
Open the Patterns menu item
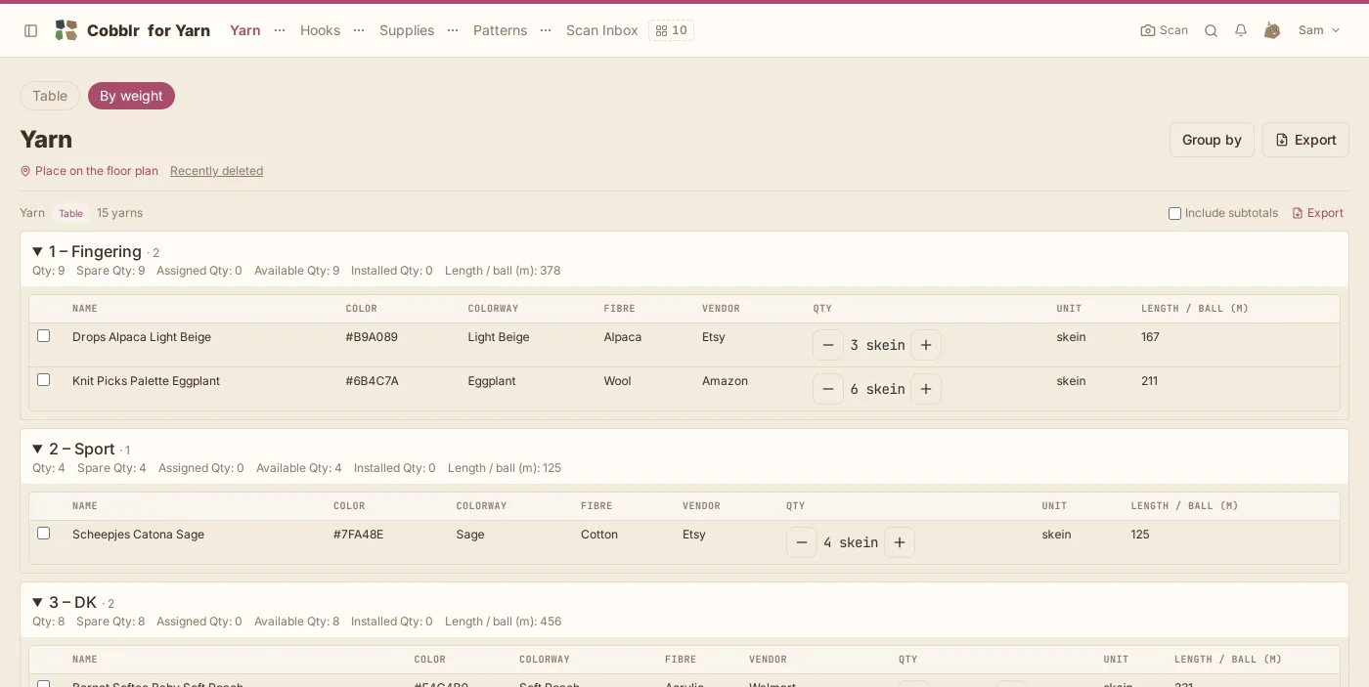[500, 30]
